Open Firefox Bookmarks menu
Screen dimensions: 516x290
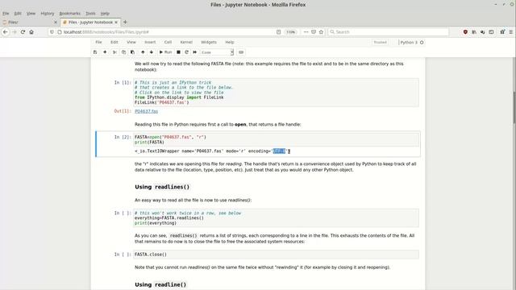pyautogui.click(x=70, y=14)
